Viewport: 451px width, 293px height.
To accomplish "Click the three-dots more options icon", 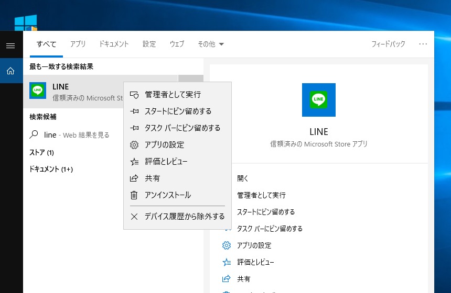I will pos(423,44).
